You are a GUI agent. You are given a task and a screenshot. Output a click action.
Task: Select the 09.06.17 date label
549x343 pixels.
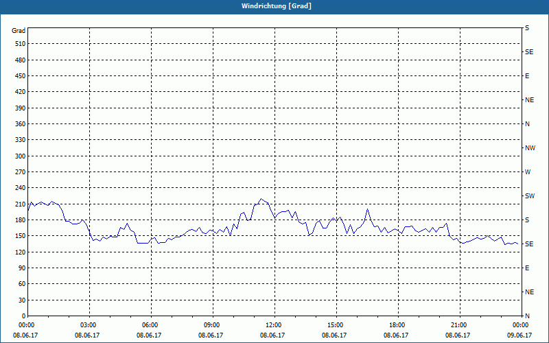click(519, 335)
